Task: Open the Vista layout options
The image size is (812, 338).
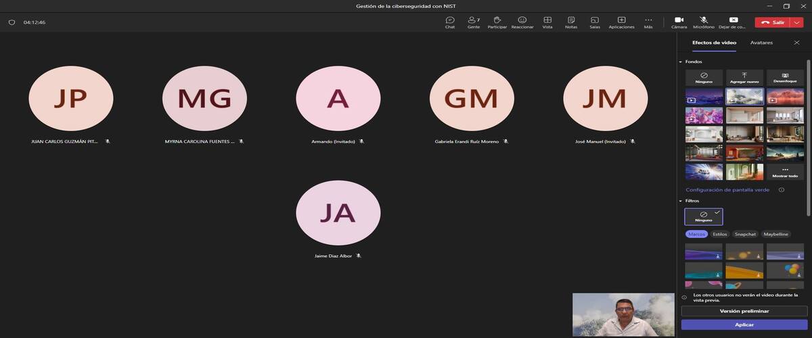Action: tap(547, 22)
